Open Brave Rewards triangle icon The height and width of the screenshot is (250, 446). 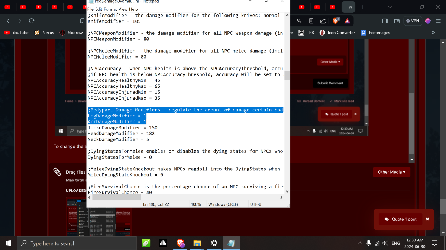point(347,21)
